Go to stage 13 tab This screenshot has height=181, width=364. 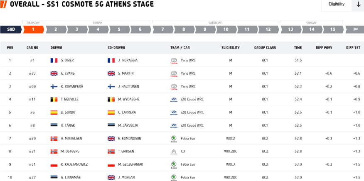pos(290,29)
